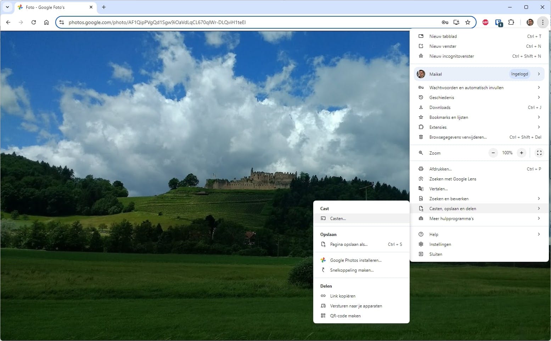Choose Pagina opslaan als...
The height and width of the screenshot is (341, 551).
tap(361, 244)
